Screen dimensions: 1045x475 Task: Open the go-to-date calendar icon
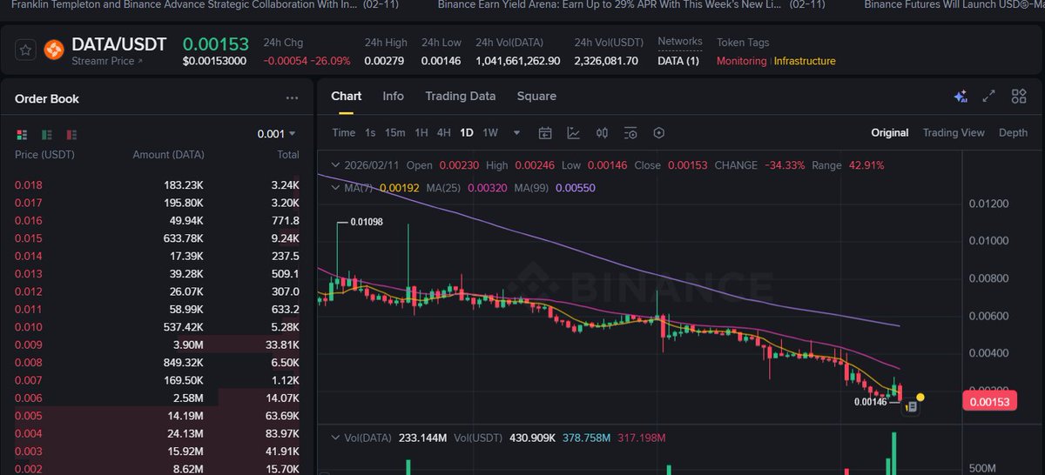coord(545,133)
